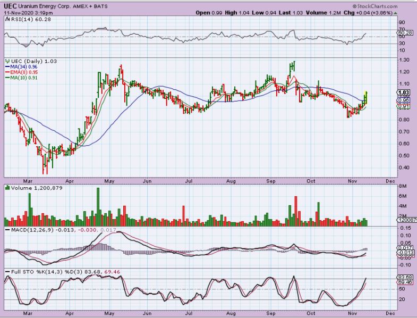Click the green up-arrow beside Chg percentage
This screenshot has width=417, height=318.
[x=396, y=13]
